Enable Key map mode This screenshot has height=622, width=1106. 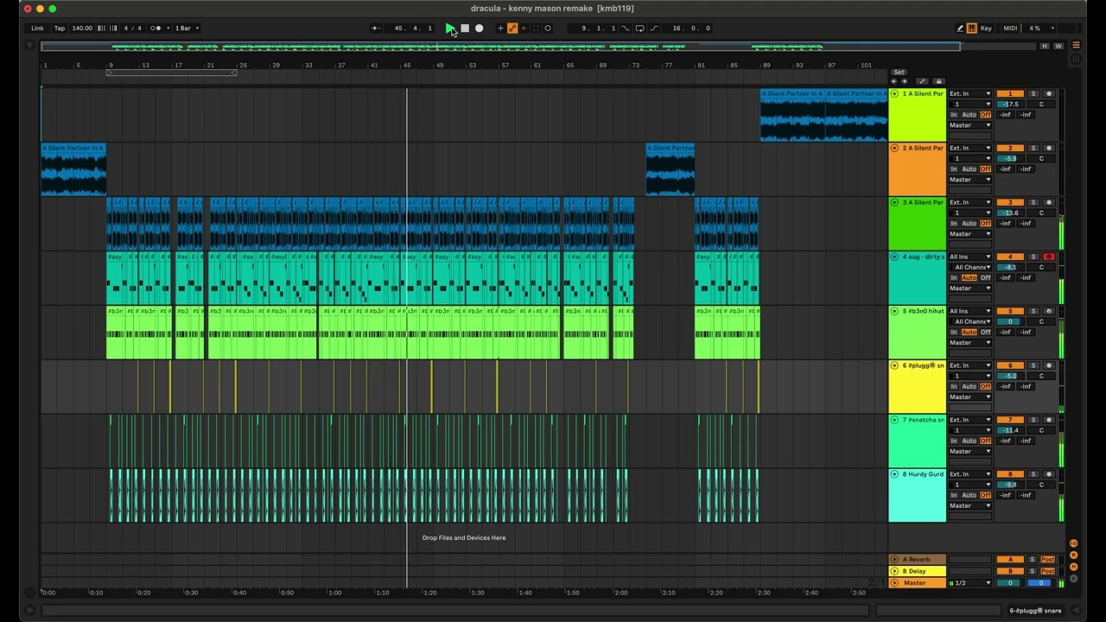[986, 29]
